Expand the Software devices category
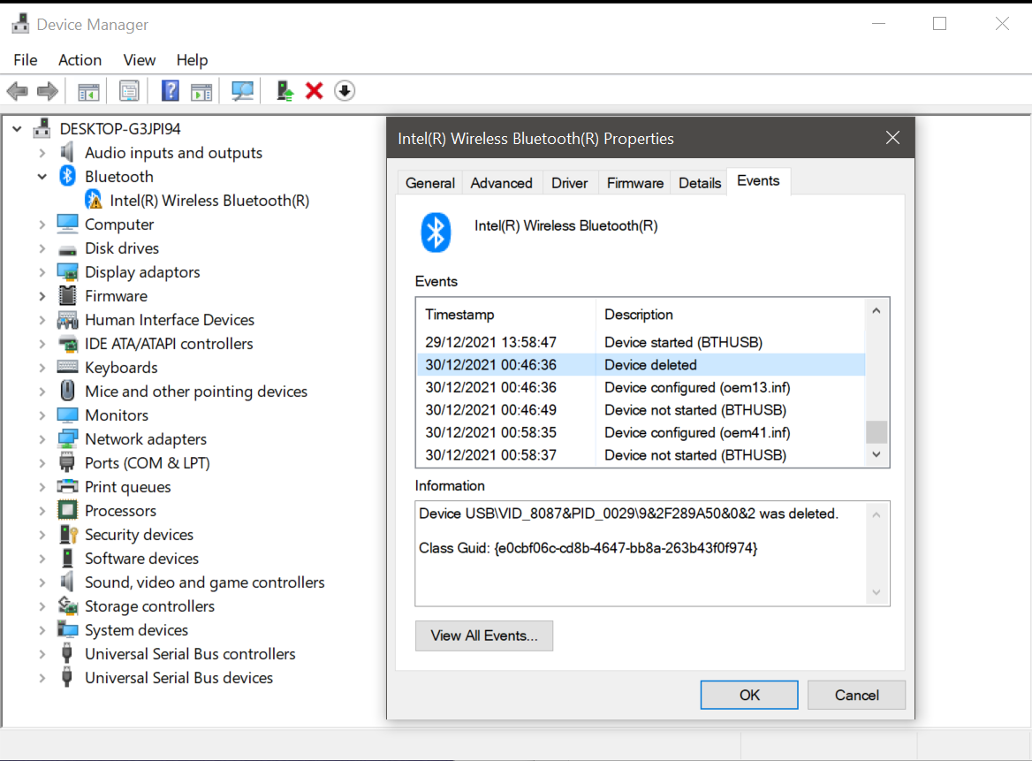This screenshot has height=761, width=1032. point(42,559)
